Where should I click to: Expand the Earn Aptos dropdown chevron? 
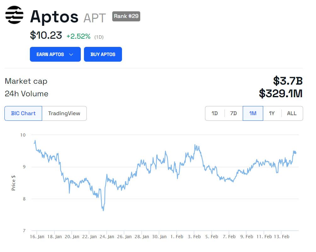pyautogui.click(x=71, y=54)
